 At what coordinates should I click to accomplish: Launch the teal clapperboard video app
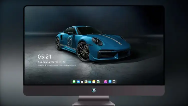pyautogui.click(x=90, y=82)
